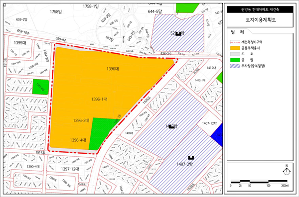Select the hatched 주차장(중복결정) legend swatch
This screenshot has height=197, width=299.
coord(235,66)
